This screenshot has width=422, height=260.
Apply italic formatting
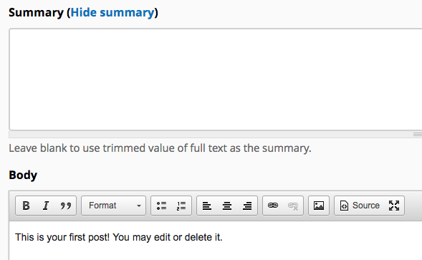point(46,206)
